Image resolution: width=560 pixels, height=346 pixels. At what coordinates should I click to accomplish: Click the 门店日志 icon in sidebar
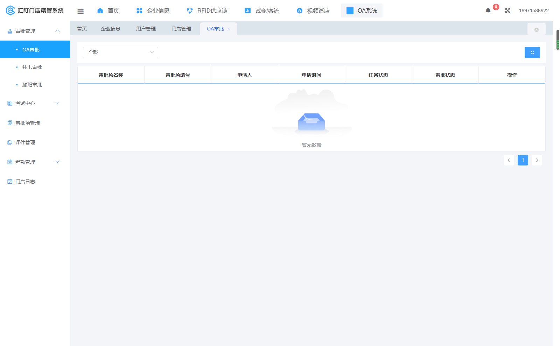tap(10, 182)
